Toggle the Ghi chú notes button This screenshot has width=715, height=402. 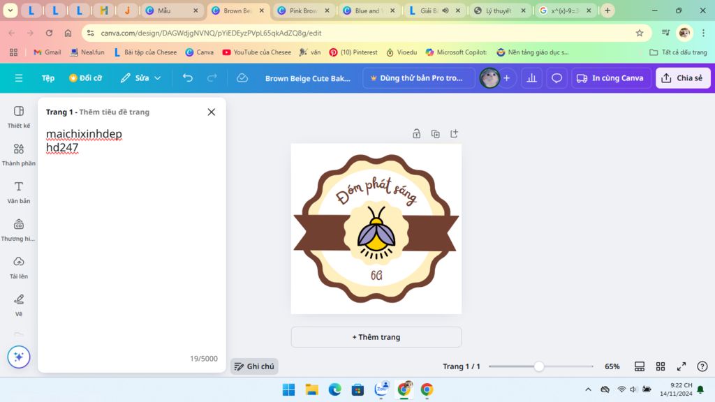click(254, 366)
